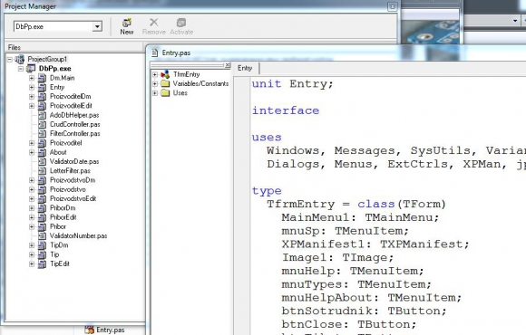Click the Uses folder icon
This screenshot has height=335, width=526.
click(x=165, y=93)
